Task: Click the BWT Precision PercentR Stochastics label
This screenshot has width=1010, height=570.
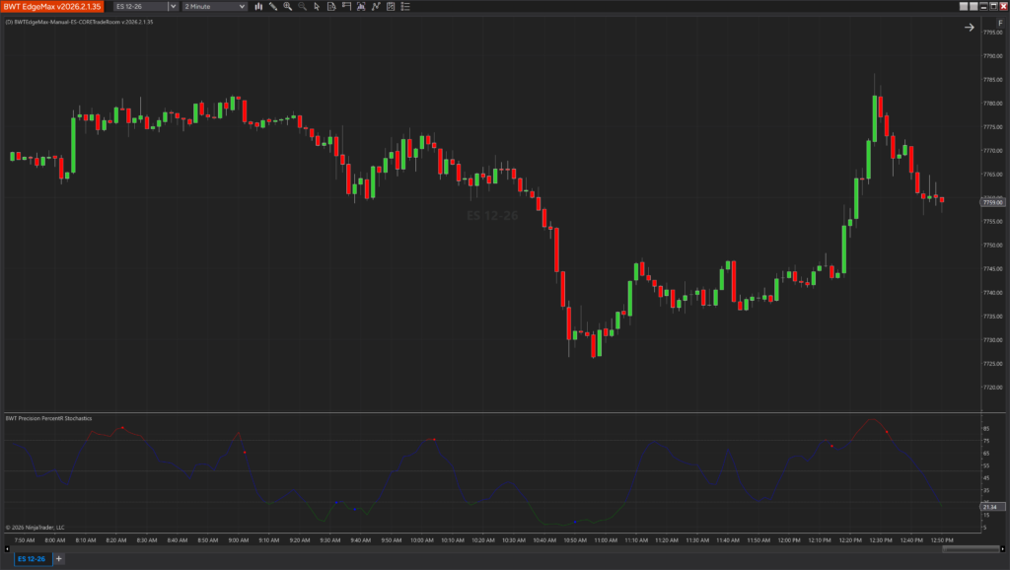Action: tap(49, 419)
